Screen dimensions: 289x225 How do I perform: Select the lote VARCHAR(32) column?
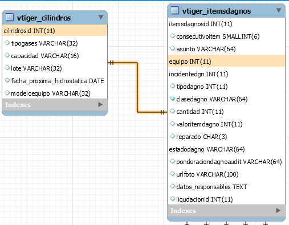point(55,68)
